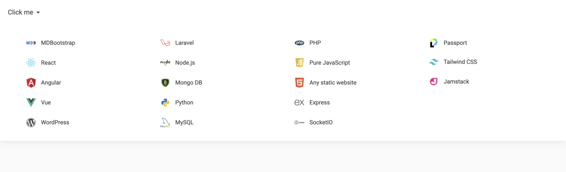Click the React atom icon
This screenshot has height=172, width=566.
[x=31, y=63]
